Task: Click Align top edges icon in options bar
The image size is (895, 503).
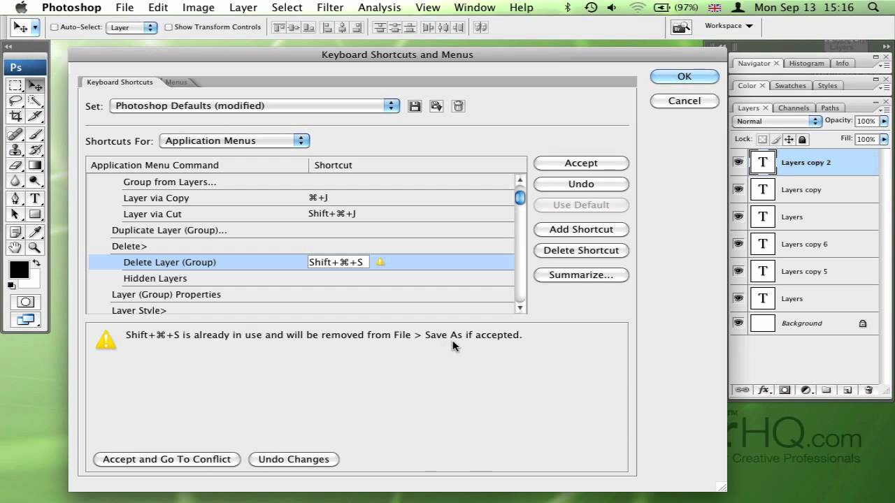Action: pos(278,27)
